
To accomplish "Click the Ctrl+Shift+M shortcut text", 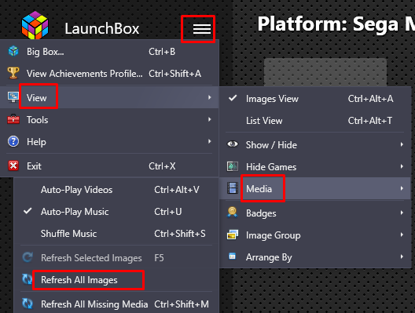I will click(182, 304).
